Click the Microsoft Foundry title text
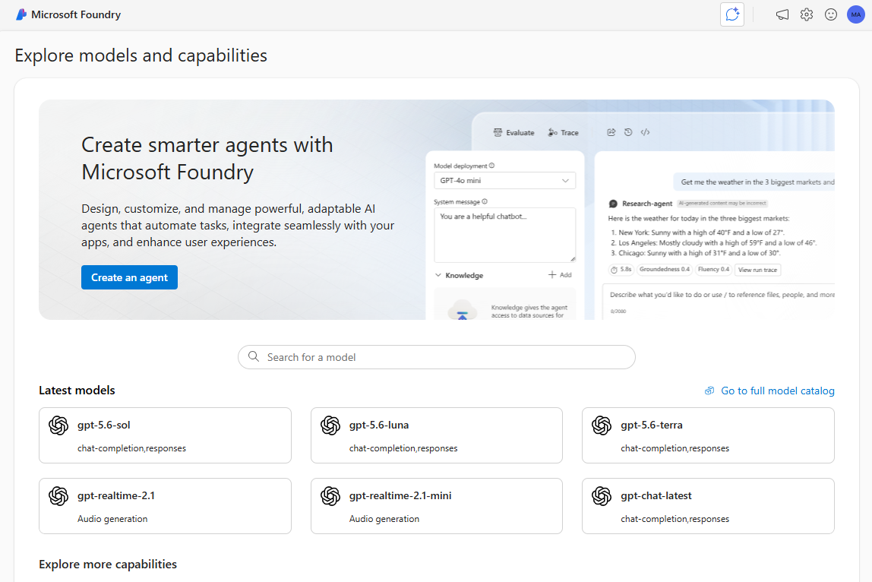The height and width of the screenshot is (582, 872). (76, 15)
